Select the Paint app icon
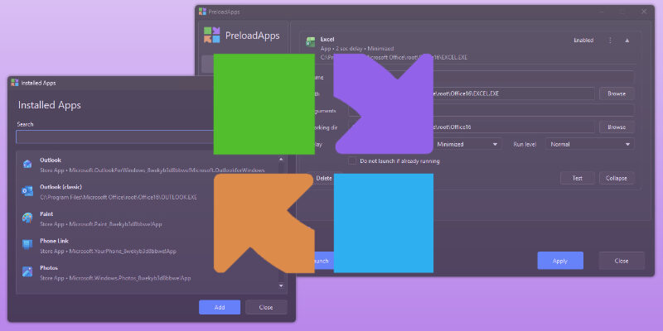This screenshot has width=663, height=331. (27, 218)
